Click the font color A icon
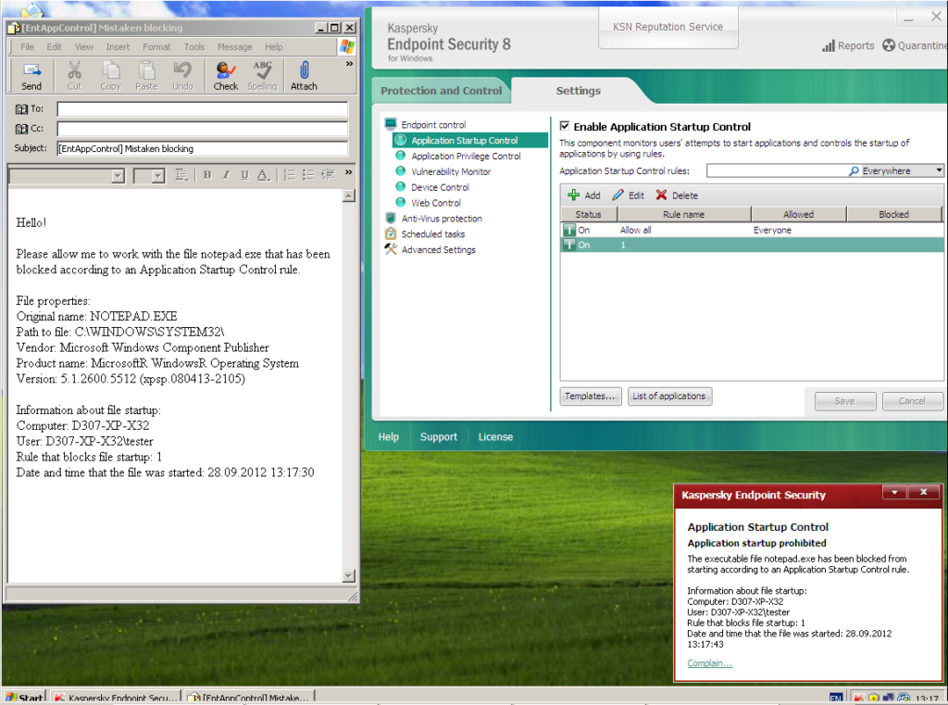 tap(263, 175)
